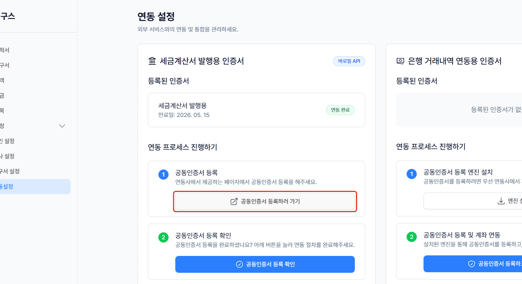522x284 pixels.
Task: Collapse the sidebar settings chevron
Action: pos(62,126)
